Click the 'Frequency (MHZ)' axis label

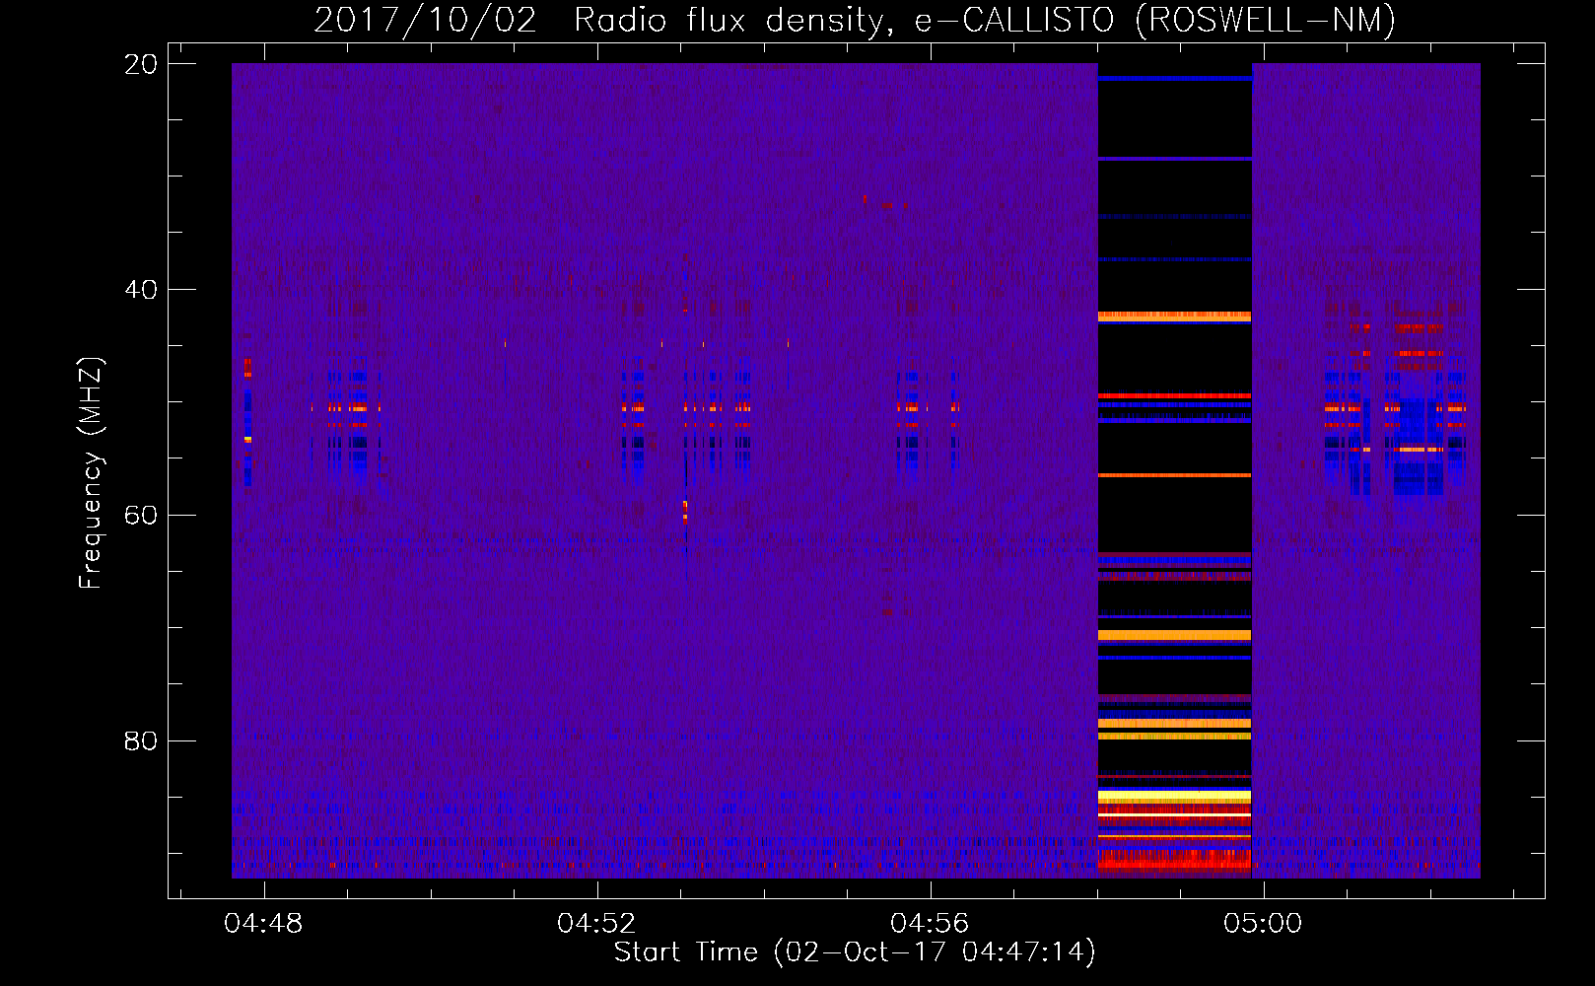[91, 473]
